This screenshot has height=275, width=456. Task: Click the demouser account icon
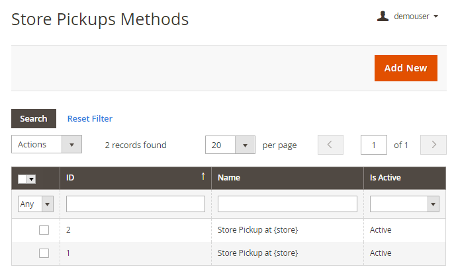click(x=383, y=17)
